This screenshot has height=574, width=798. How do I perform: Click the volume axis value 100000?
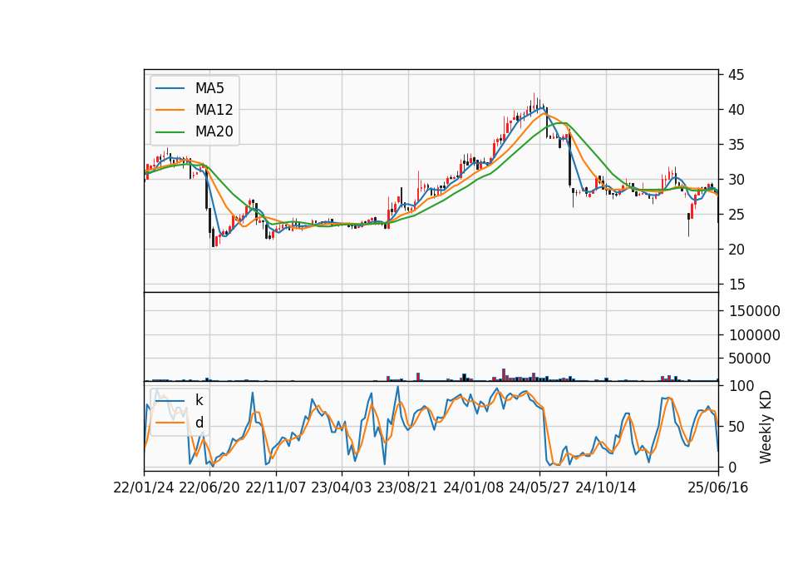(754, 335)
